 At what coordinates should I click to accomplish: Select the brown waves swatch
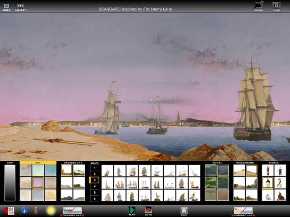(x=223, y=195)
